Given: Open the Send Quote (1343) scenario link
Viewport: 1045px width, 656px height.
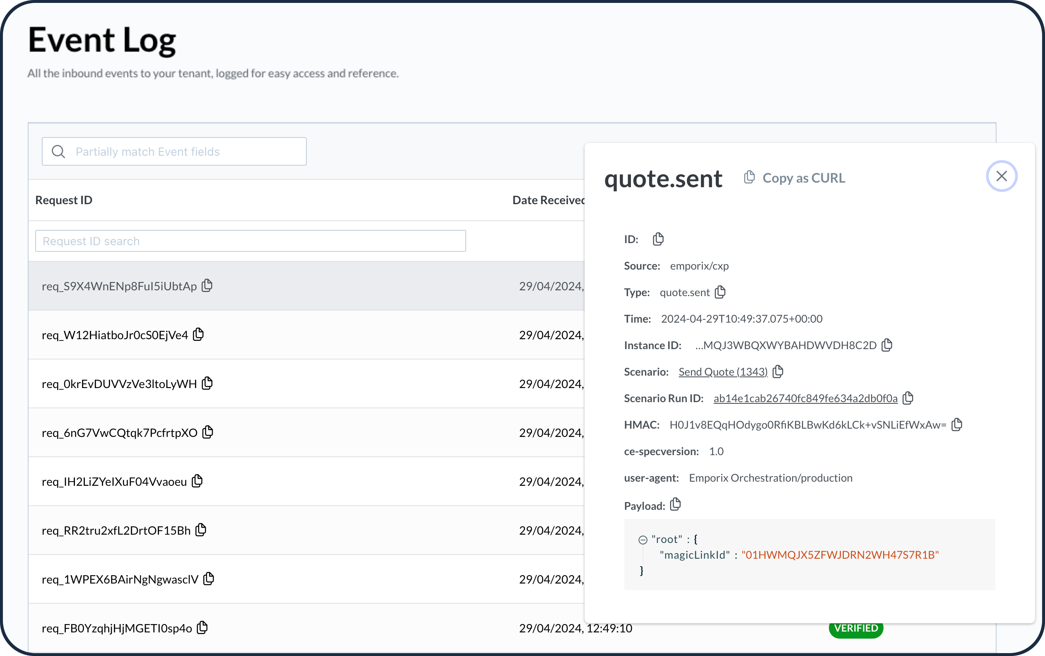Looking at the screenshot, I should tap(723, 372).
